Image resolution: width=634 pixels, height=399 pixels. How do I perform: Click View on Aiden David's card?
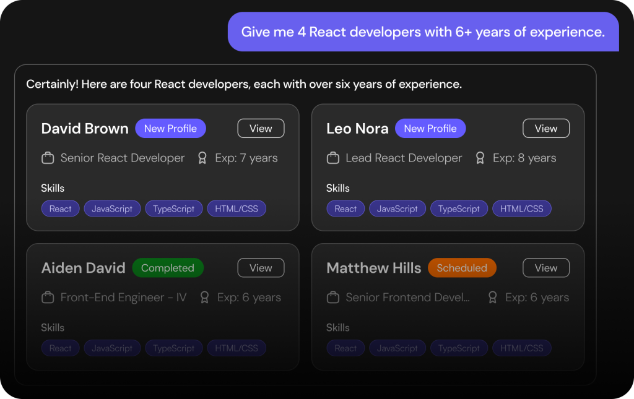point(261,268)
